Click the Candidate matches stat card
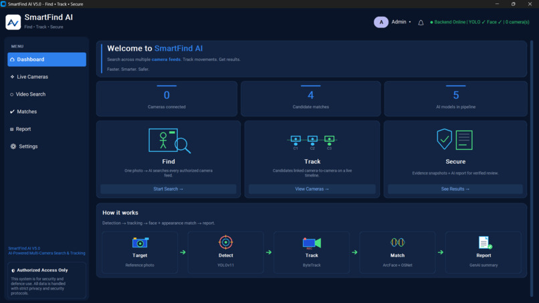 tap(311, 98)
